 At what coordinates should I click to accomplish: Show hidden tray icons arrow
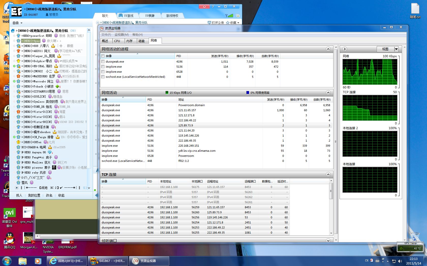[388, 261]
